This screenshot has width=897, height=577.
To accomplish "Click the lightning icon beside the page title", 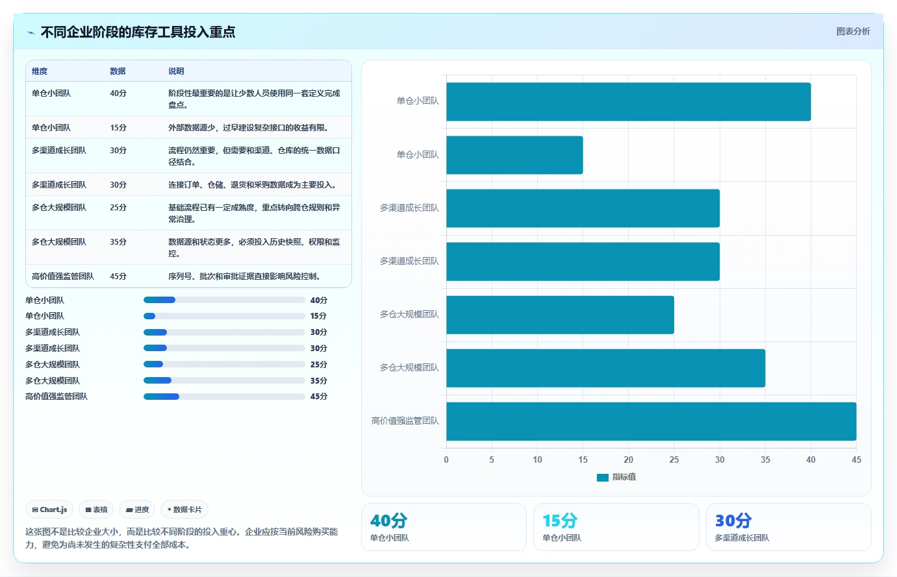I will (31, 32).
